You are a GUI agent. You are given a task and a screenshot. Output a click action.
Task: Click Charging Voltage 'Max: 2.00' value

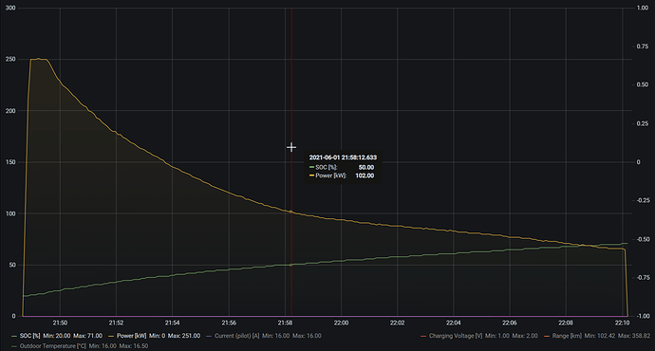tap(525, 336)
